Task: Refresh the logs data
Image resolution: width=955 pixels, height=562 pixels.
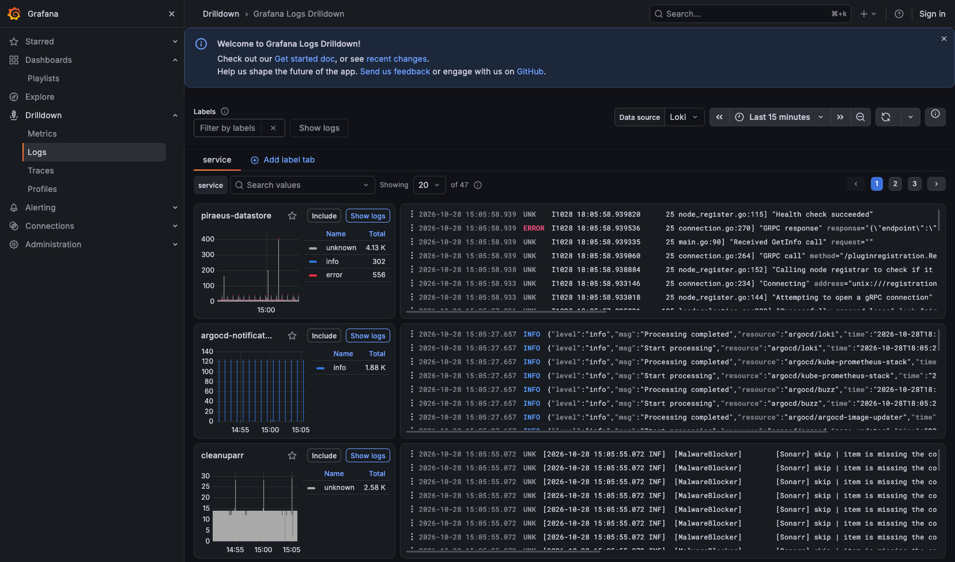Action: pos(886,117)
